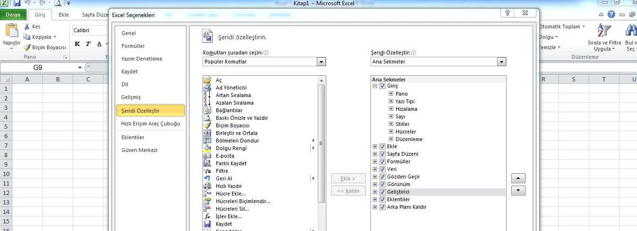
Task: Expand the Yazı Tipi group
Action: [391, 101]
